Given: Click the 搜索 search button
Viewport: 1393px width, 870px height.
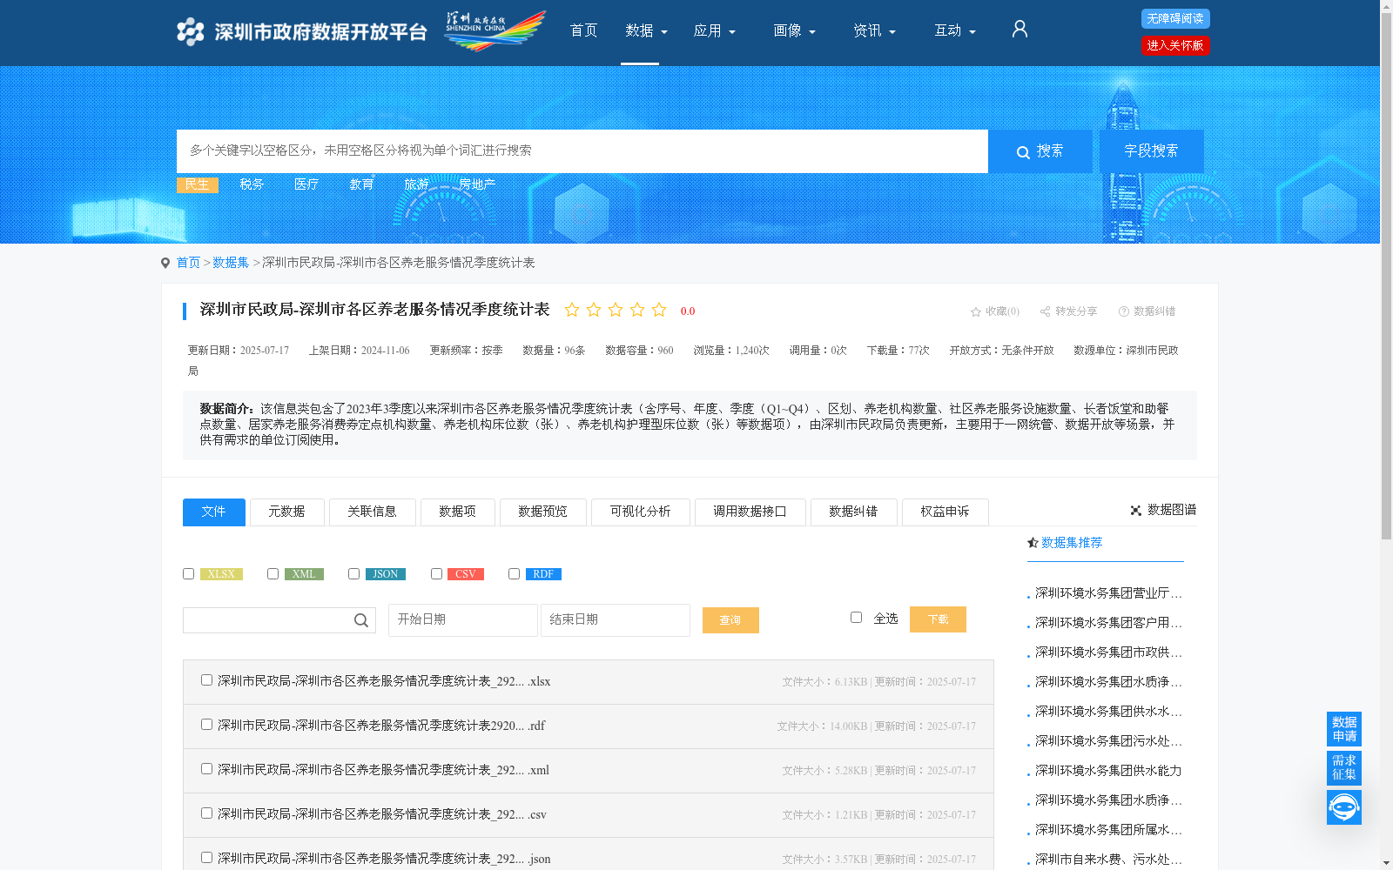Looking at the screenshot, I should coord(1040,151).
